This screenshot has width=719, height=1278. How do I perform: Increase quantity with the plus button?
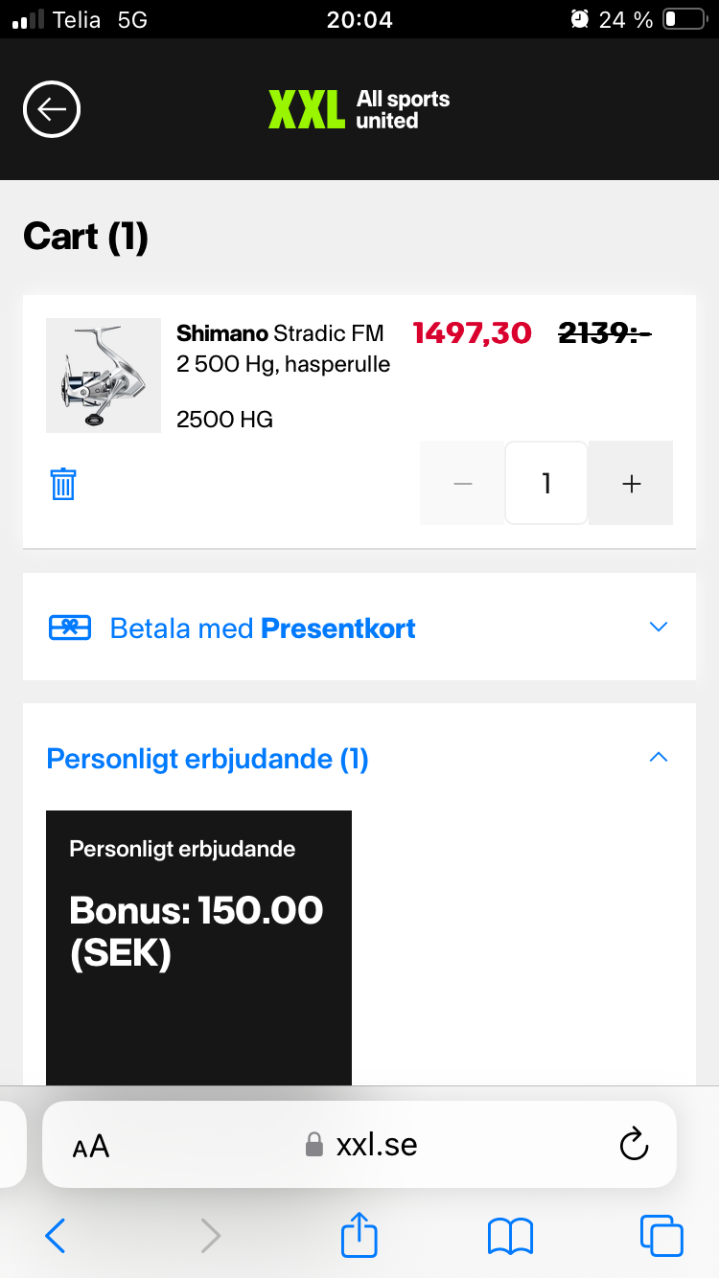tap(631, 484)
